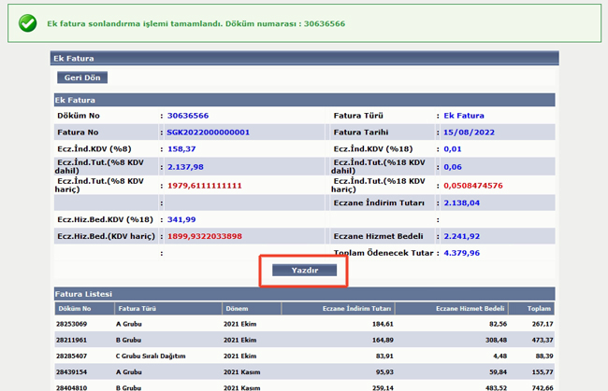Click the success message text with döküm numarası
The width and height of the screenshot is (608, 391).
pos(195,23)
